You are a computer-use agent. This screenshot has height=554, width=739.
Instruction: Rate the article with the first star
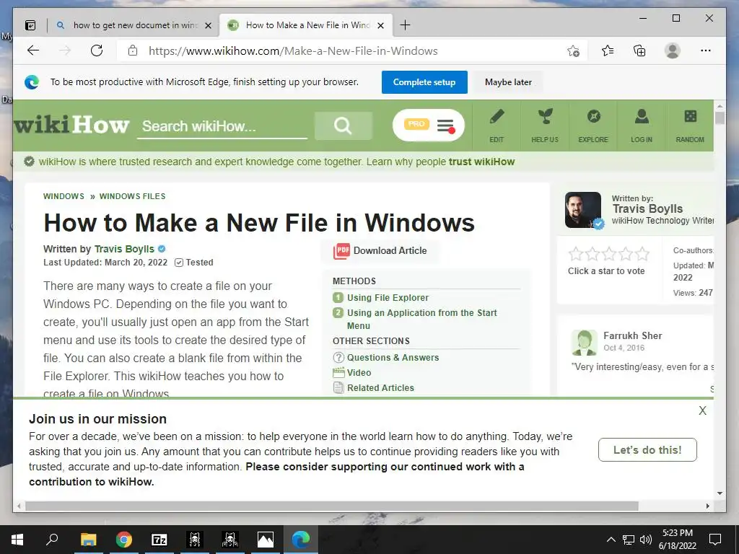coord(575,254)
